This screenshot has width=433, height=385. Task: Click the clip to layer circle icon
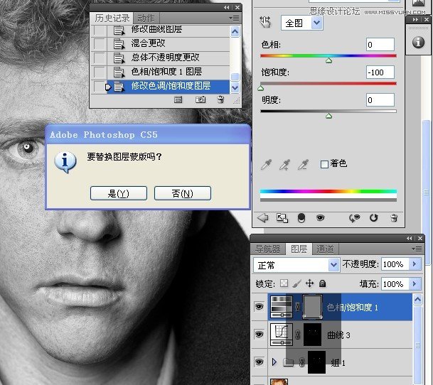(301, 218)
